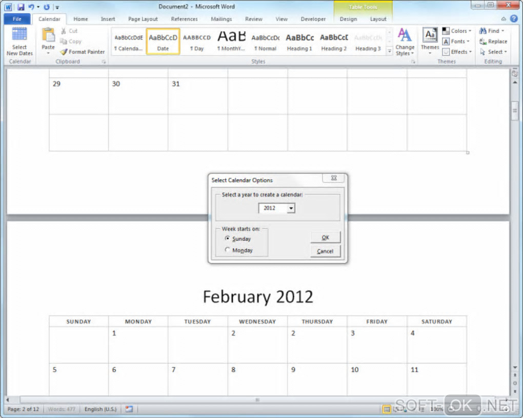Apply the Heading 1 style
The image size is (523, 418).
tap(299, 42)
